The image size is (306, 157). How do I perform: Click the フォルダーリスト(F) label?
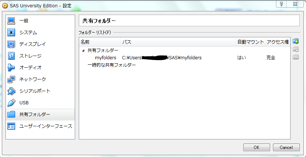click(x=95, y=32)
